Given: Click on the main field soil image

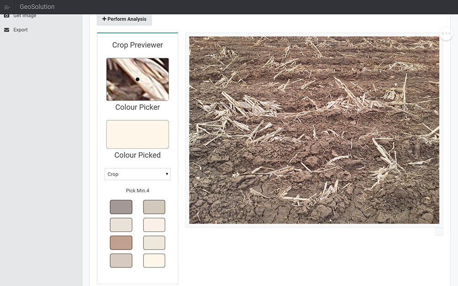Looking at the screenshot, I should (x=314, y=130).
